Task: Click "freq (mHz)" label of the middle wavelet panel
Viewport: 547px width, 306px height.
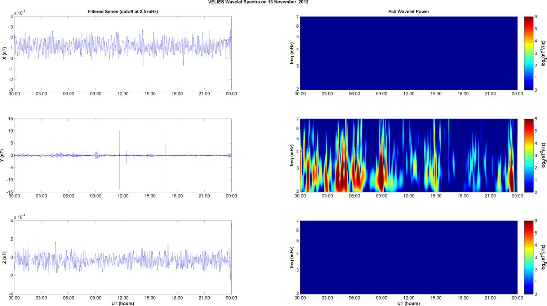Action: point(292,155)
